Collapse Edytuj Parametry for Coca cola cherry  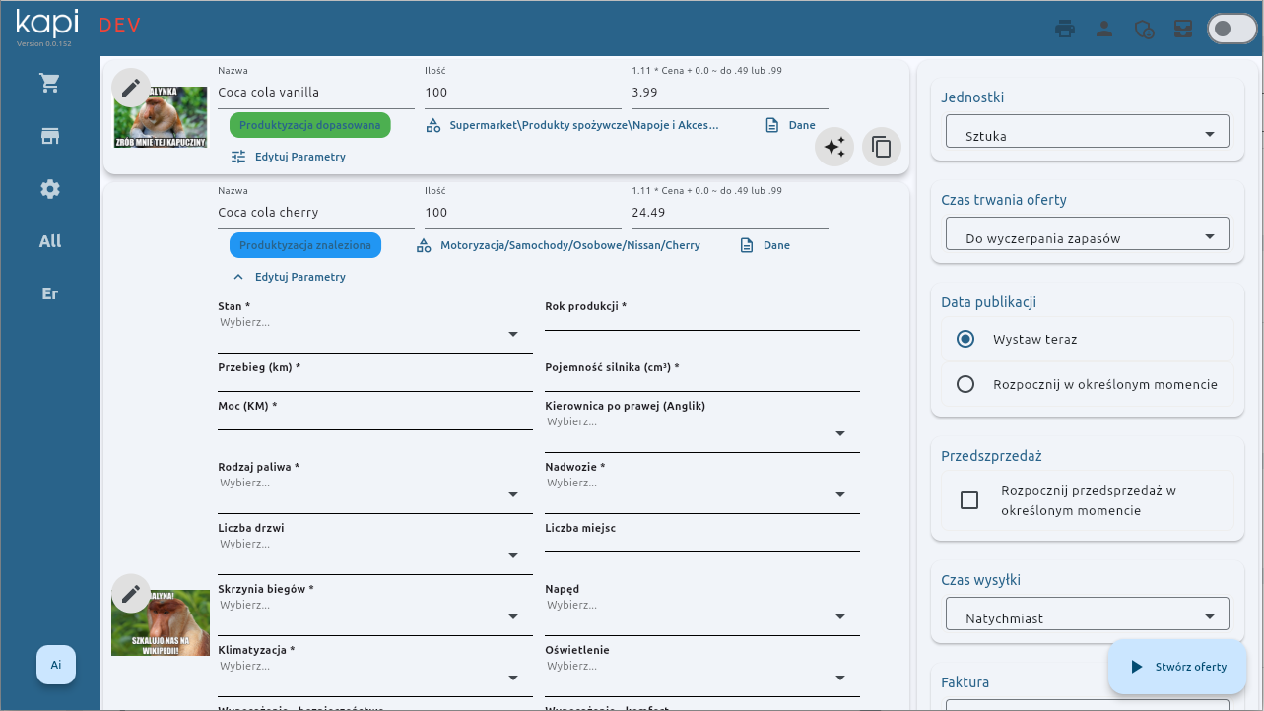[289, 277]
